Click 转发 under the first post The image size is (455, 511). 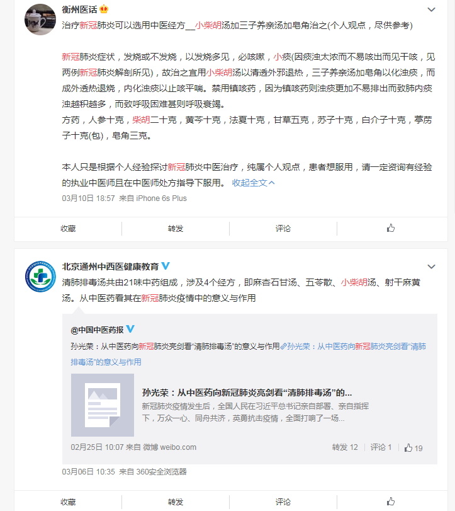pyautogui.click(x=176, y=229)
